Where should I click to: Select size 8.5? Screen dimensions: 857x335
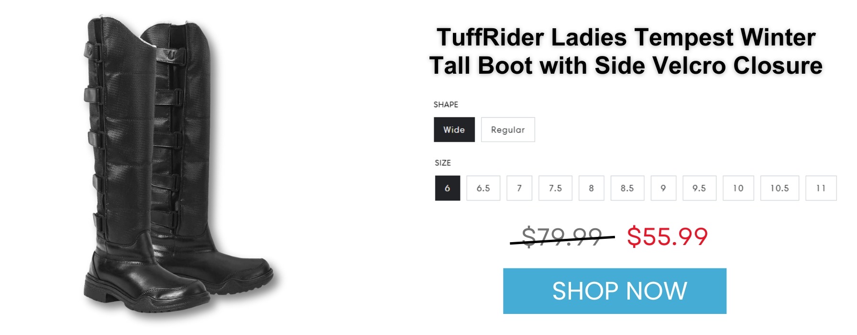[x=627, y=188]
